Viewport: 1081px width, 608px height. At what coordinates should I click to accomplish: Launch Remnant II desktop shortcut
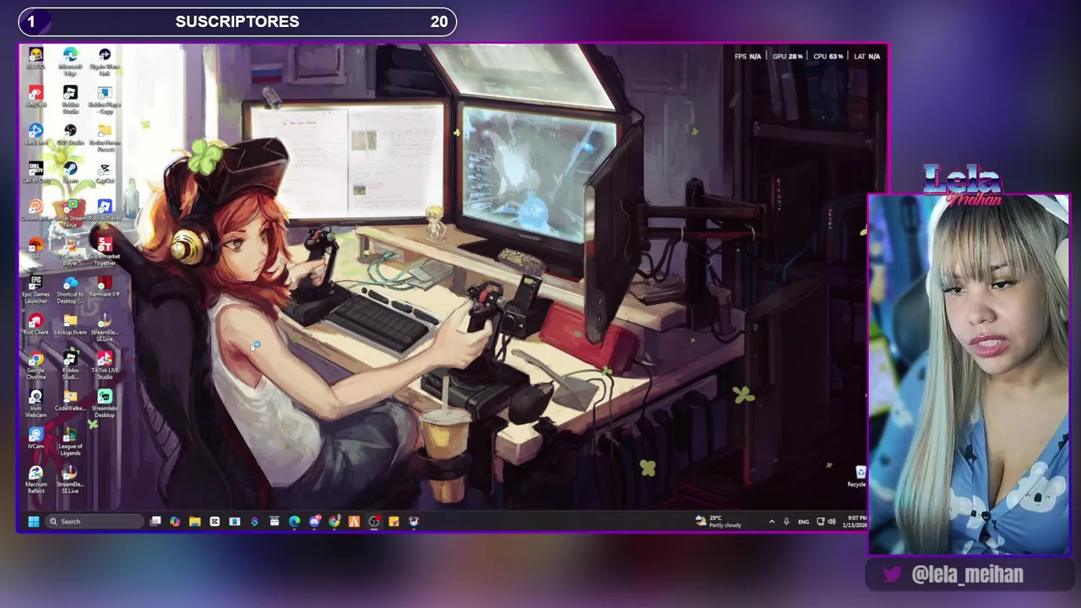[105, 286]
